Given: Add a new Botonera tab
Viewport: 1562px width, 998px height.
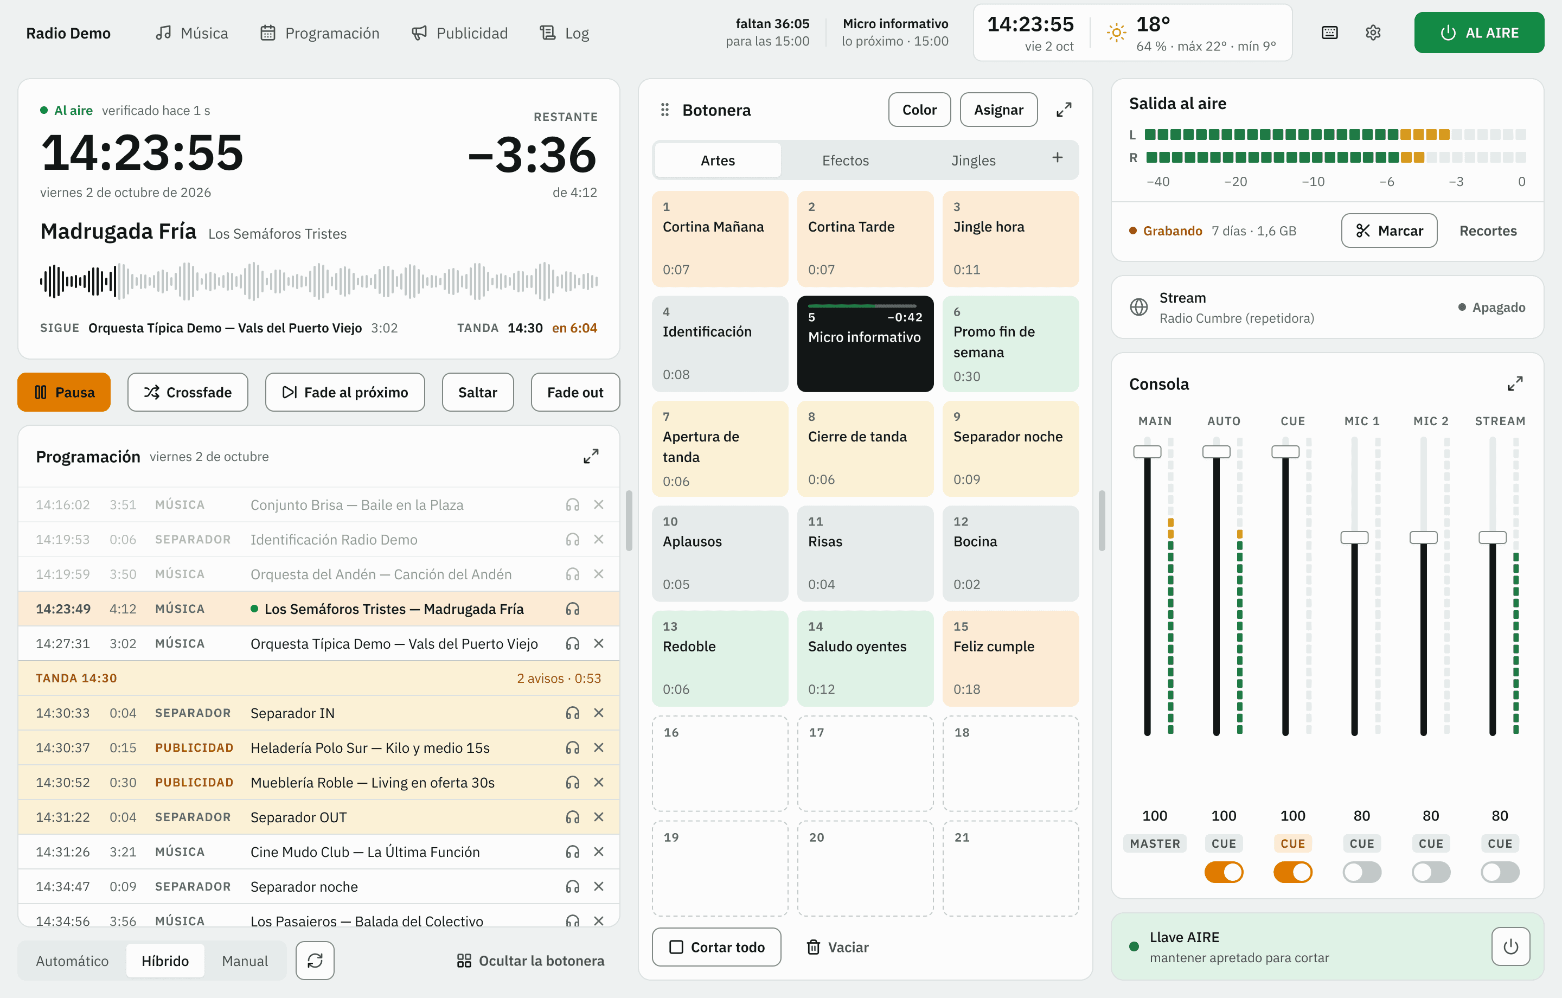Looking at the screenshot, I should coord(1058,158).
